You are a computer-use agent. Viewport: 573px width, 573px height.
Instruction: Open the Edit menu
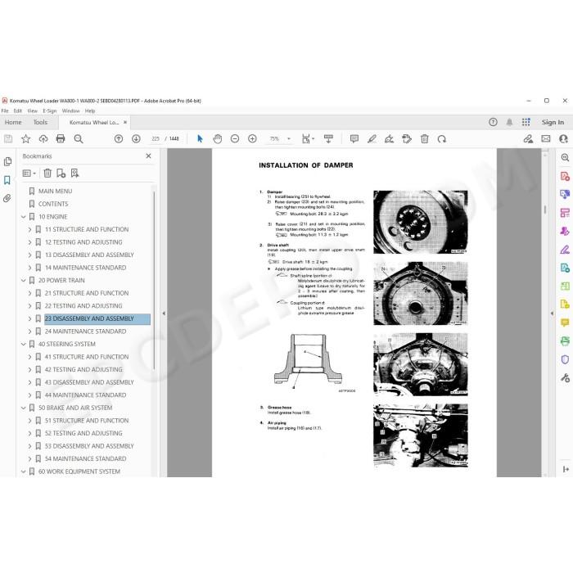pos(17,111)
